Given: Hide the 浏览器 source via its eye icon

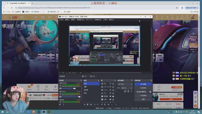Looking at the screenshot, I should 110,96.
